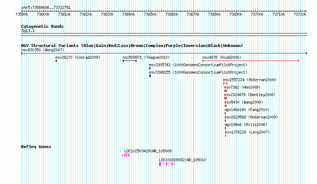The width and height of the screenshot is (317, 184).
Task: Click the red esv2324679 loss marker
Action: click(225, 98)
